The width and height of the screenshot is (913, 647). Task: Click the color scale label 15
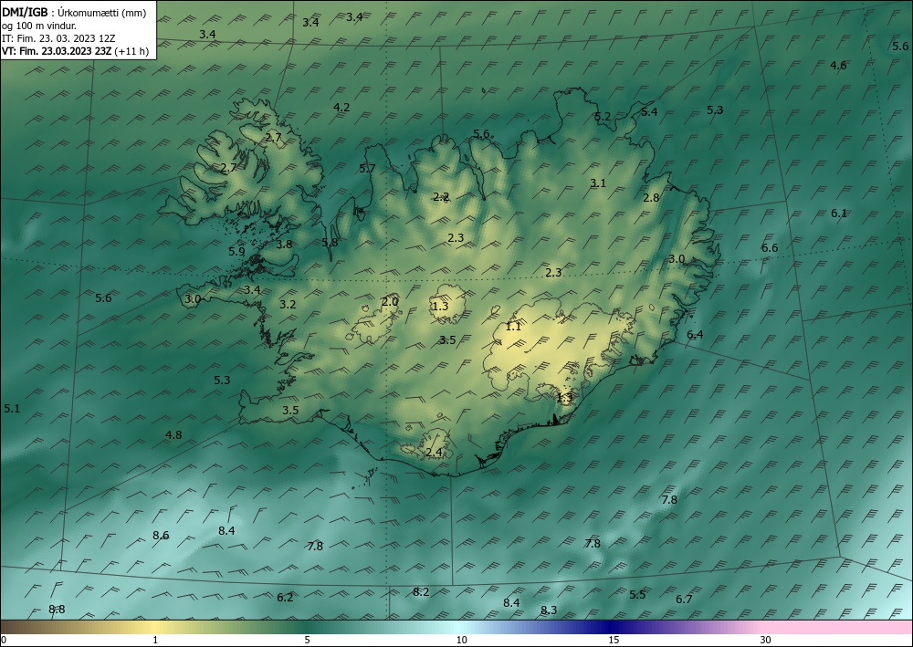click(x=614, y=640)
